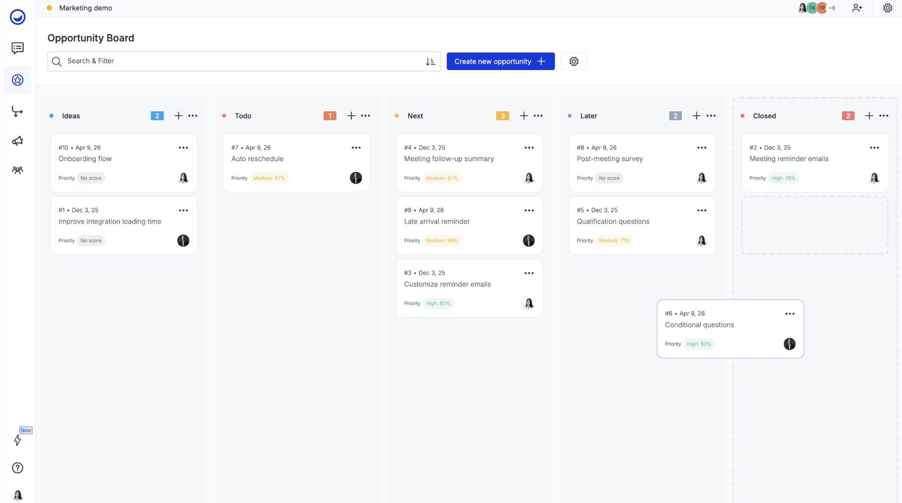Image resolution: width=902 pixels, height=503 pixels.
Task: Open Next column more options menu
Action: point(538,116)
